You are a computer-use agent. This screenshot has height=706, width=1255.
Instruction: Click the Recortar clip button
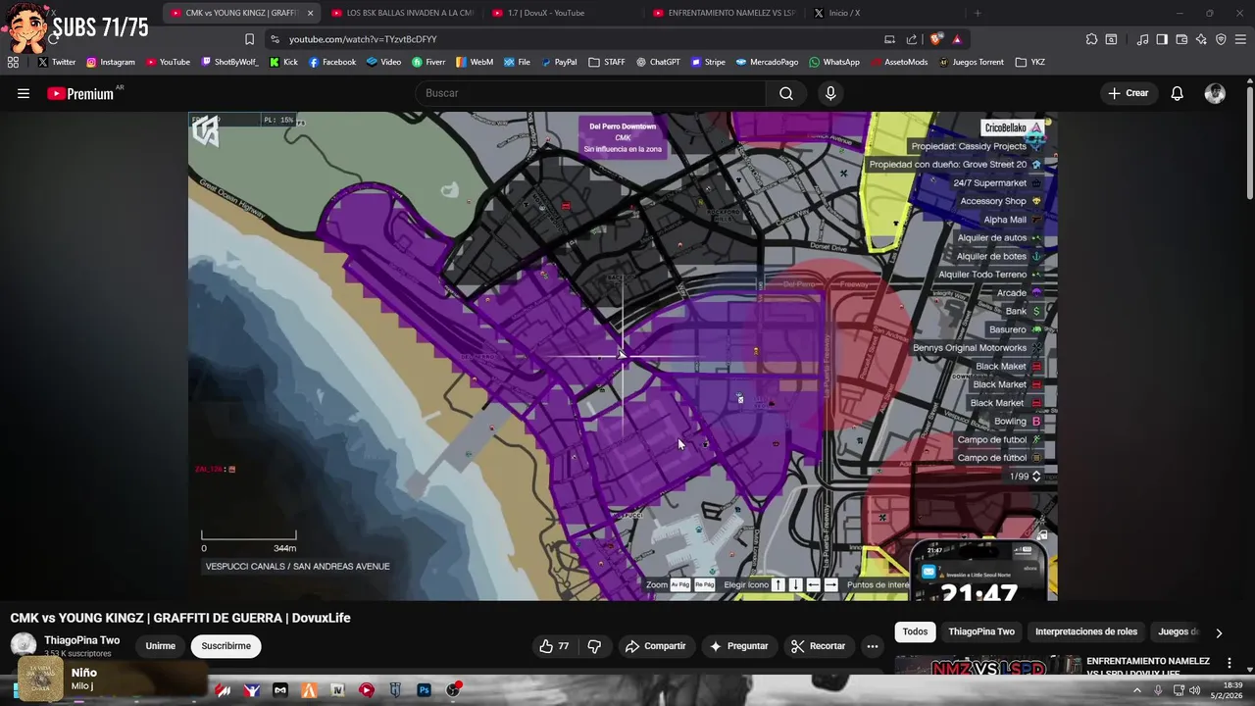(818, 646)
